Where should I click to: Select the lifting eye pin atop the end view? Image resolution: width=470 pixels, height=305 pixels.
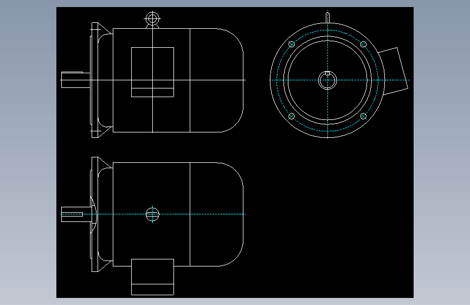pyautogui.click(x=327, y=18)
